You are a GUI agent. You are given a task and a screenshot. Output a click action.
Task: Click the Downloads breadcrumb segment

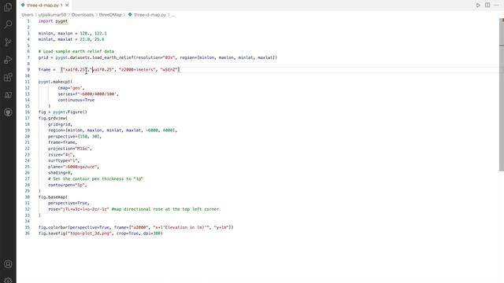pyautogui.click(x=83, y=15)
